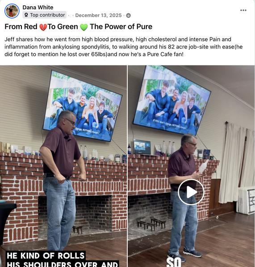Image resolution: width=255 pixels, height=267 pixels.
Task: Click the TV family photo in left video
Action: [83, 106]
